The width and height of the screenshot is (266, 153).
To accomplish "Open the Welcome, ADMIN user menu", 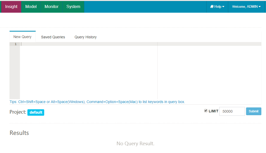I will click(x=246, y=7).
